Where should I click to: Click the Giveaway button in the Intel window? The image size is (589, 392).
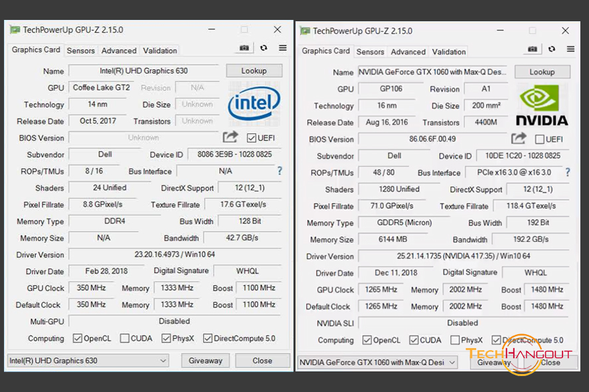pos(205,361)
